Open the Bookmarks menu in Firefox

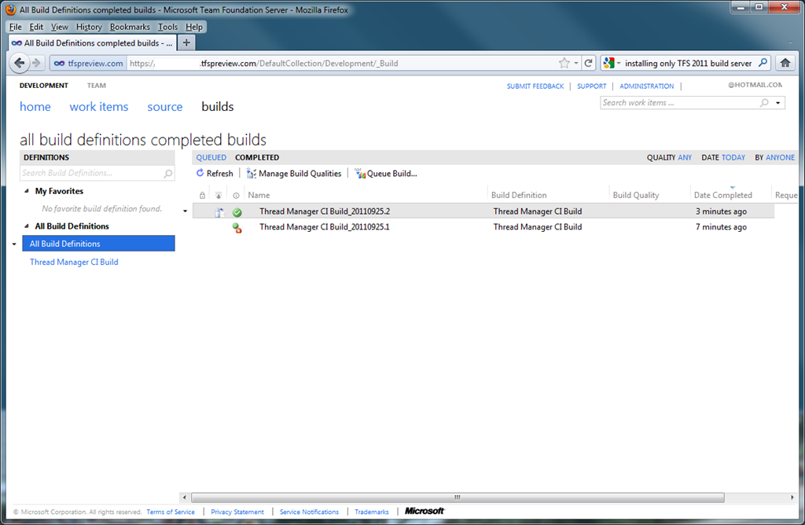coord(130,27)
